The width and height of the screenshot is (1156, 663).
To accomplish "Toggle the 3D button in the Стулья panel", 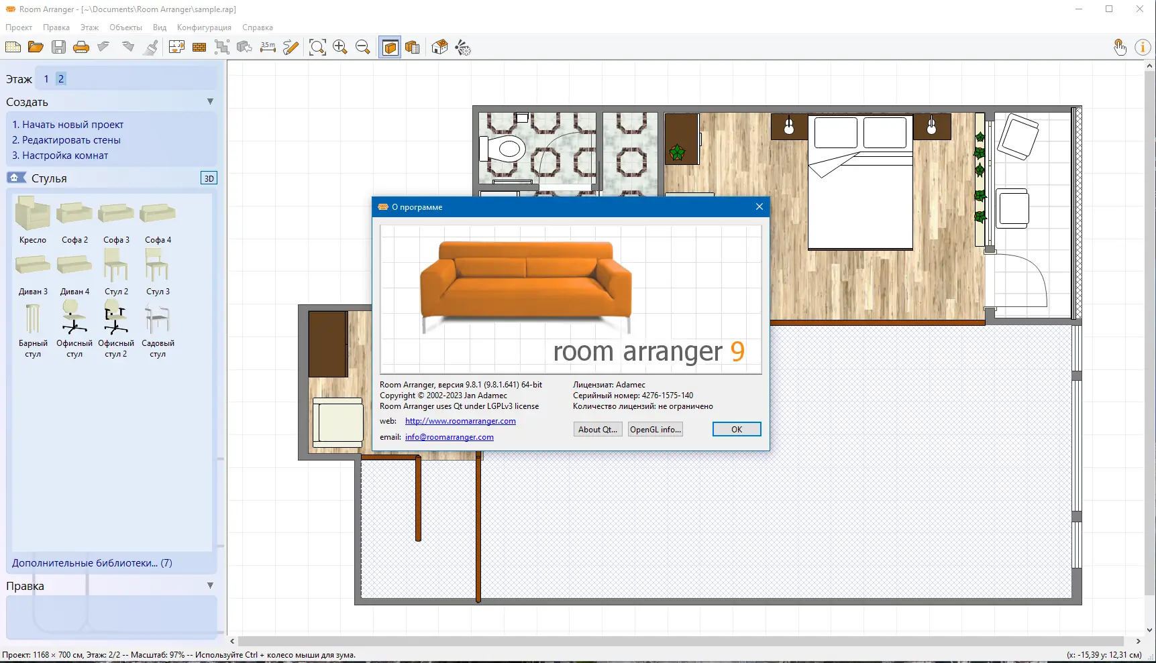I will [x=209, y=178].
